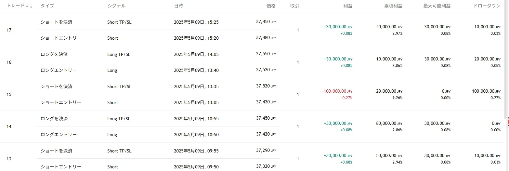Click the 価格 column header
Viewport: 509px width, 171px height.
[271, 6]
